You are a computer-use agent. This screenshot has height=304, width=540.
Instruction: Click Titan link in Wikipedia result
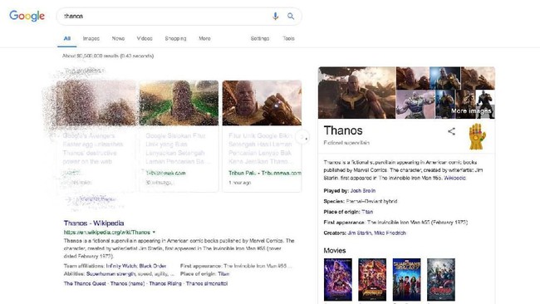tap(223, 274)
